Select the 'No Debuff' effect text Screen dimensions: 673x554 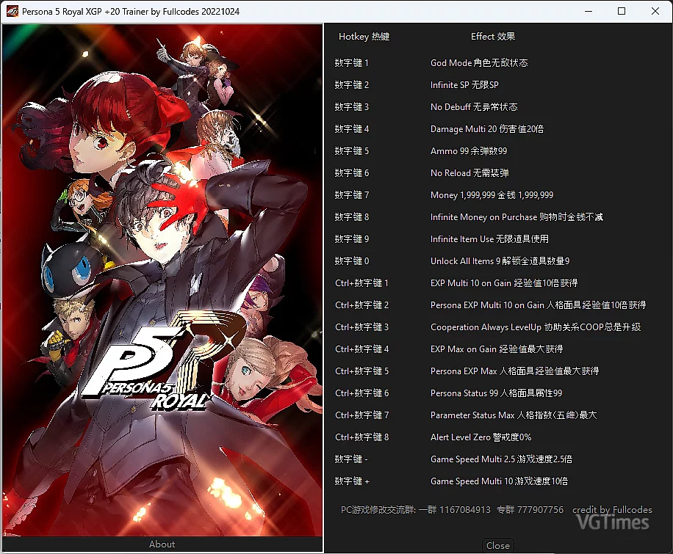[474, 107]
